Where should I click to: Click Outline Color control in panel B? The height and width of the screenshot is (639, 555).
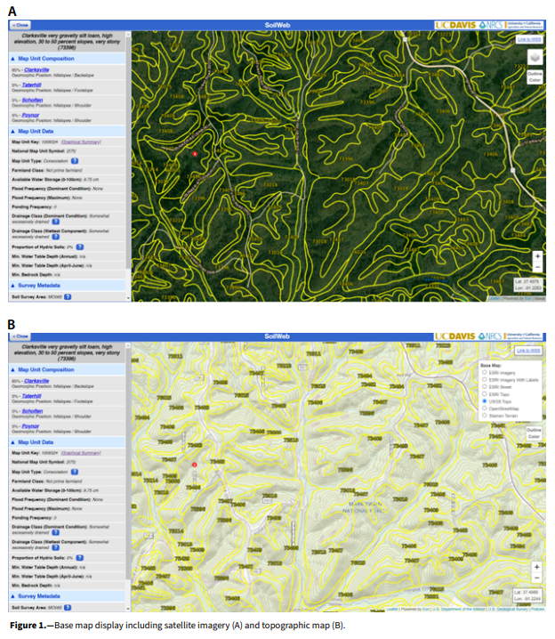click(534, 433)
